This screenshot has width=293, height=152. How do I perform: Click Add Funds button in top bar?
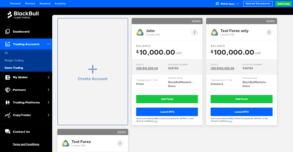point(283,4)
